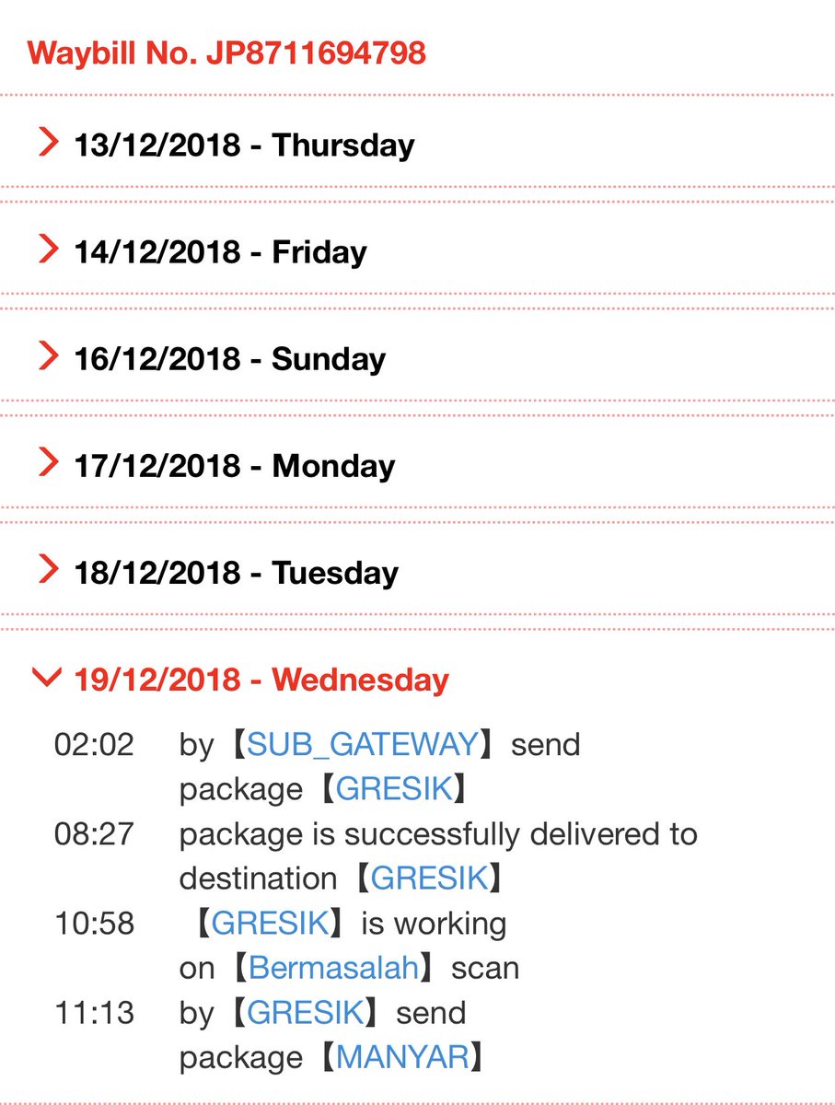Open the 16/12/2018 - Sunday row
835x1105 pixels.
point(417,359)
